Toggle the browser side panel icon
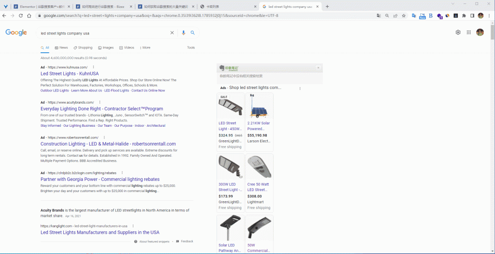Screen dimensions: 495x254 (472, 15)
